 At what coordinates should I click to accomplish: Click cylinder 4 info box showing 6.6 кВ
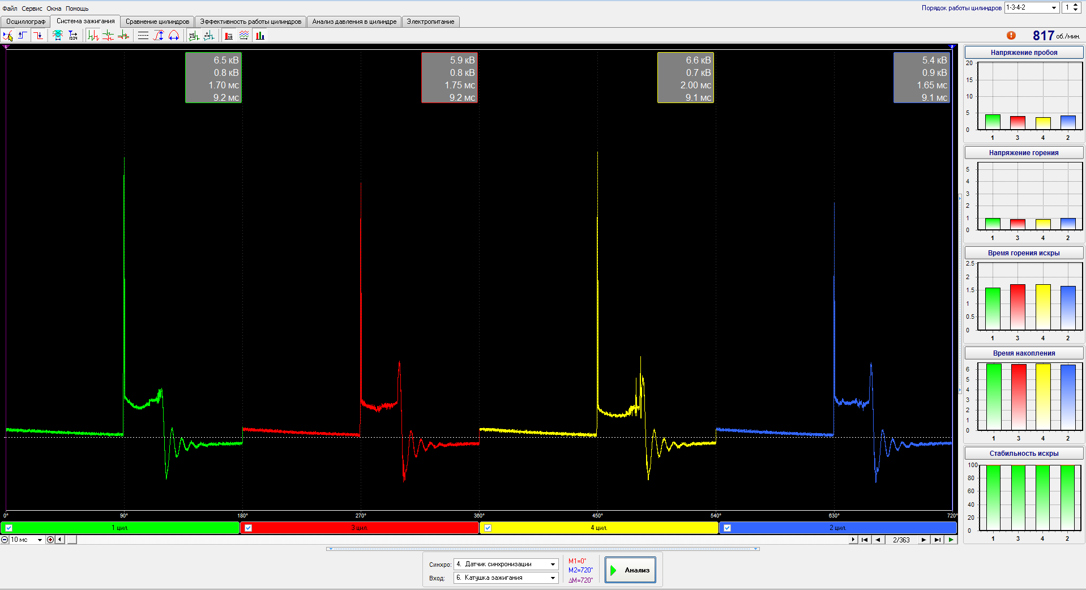point(686,78)
